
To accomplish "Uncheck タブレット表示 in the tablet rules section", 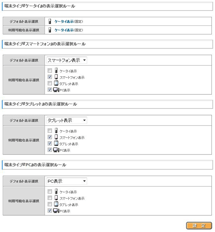I will [50, 143].
